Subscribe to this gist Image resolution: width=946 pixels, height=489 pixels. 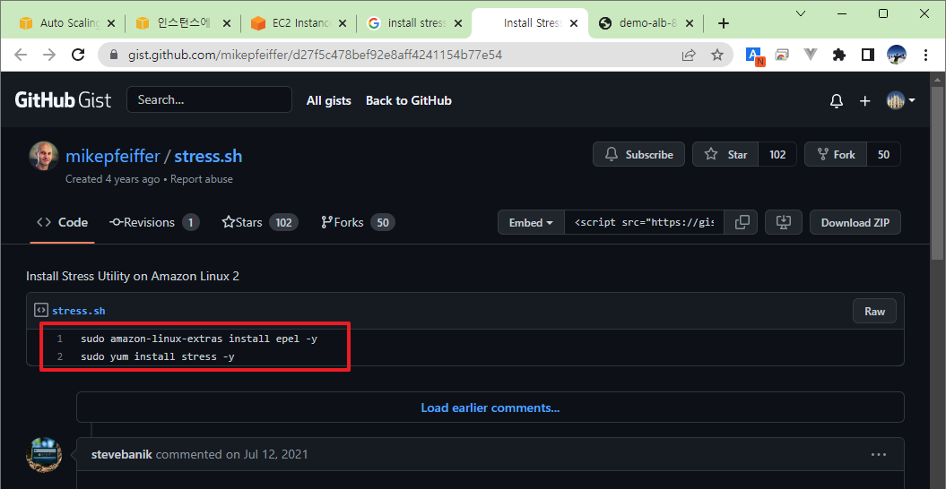[x=638, y=154]
